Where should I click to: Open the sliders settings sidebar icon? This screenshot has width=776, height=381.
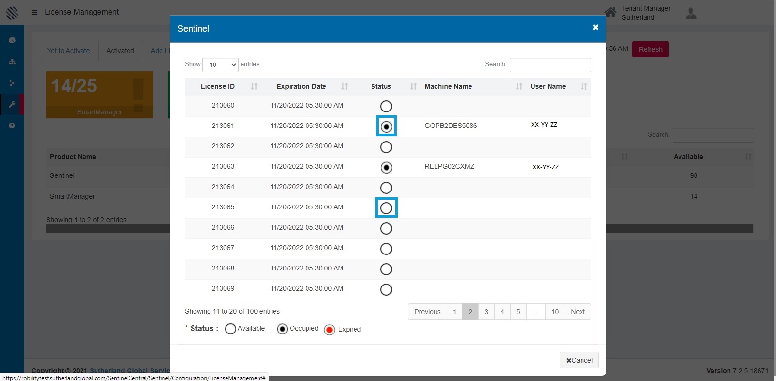(x=12, y=83)
